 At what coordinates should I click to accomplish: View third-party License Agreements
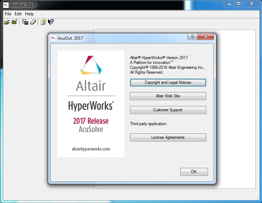pos(168,137)
